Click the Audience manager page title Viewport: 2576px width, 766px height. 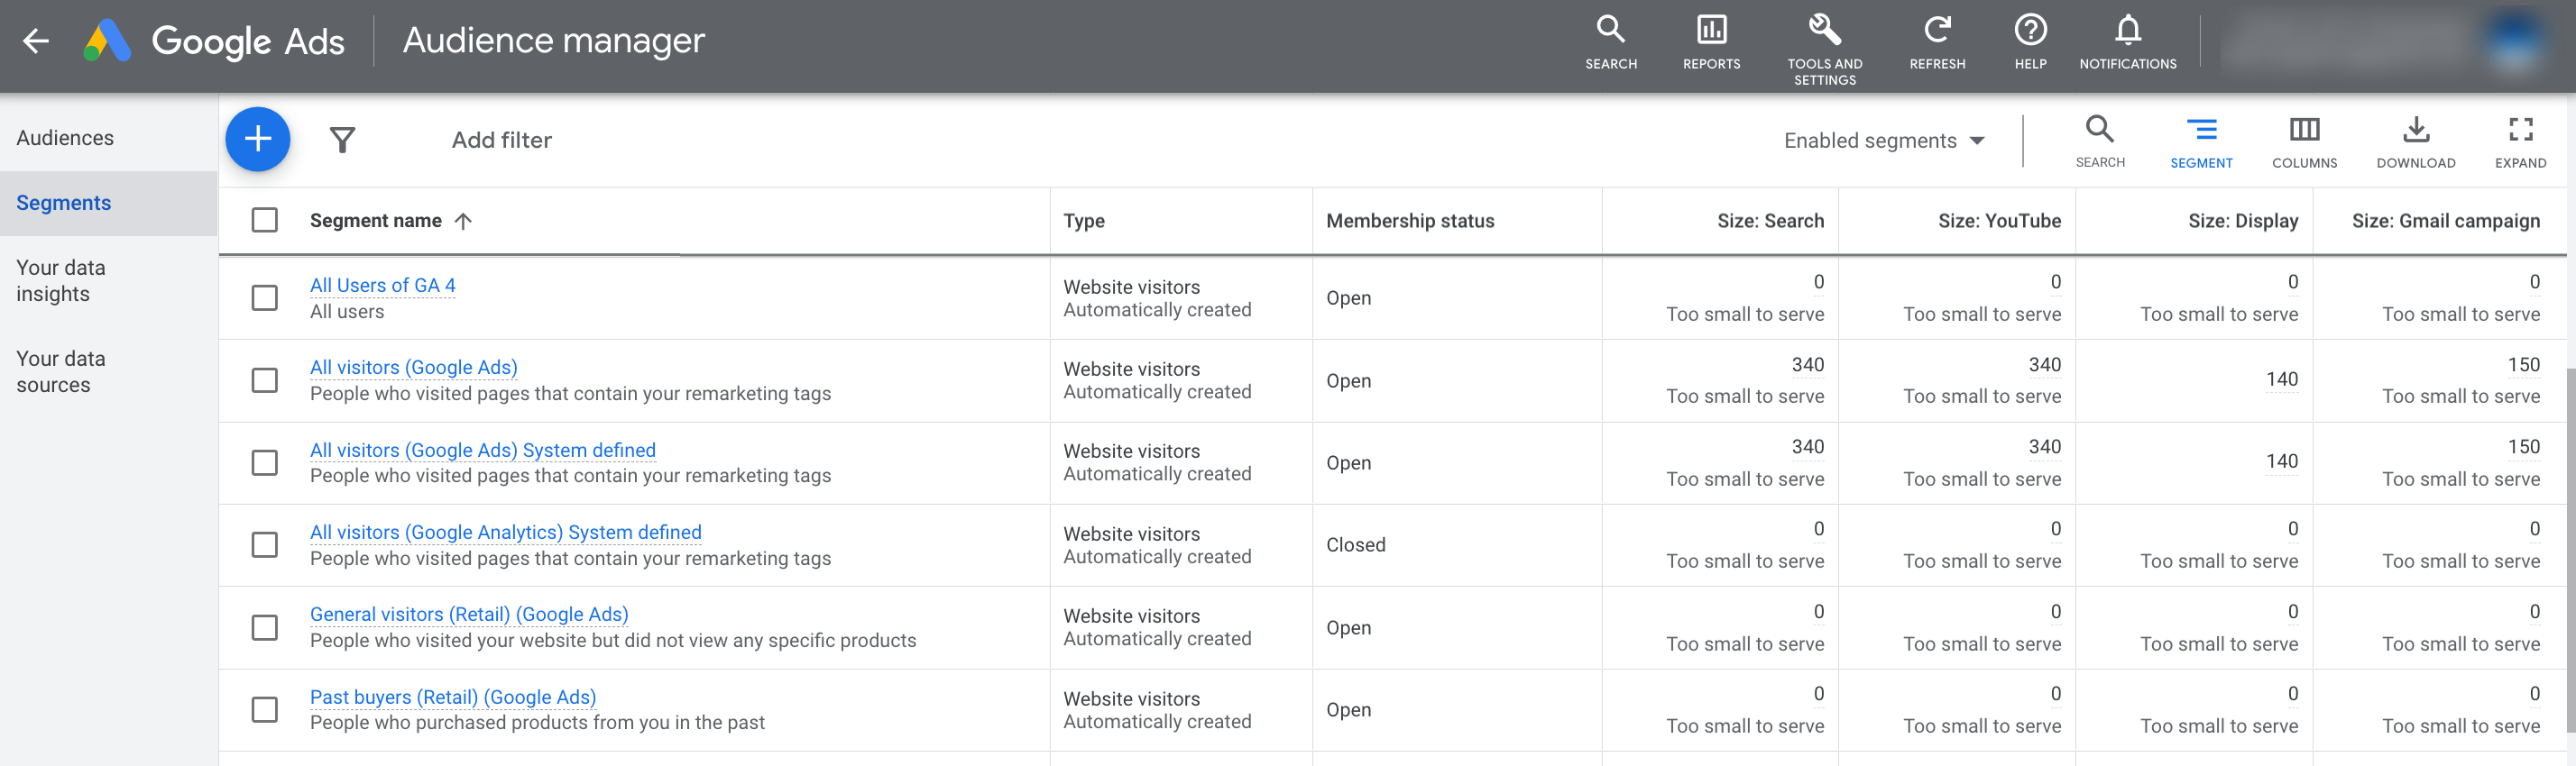pyautogui.click(x=553, y=41)
